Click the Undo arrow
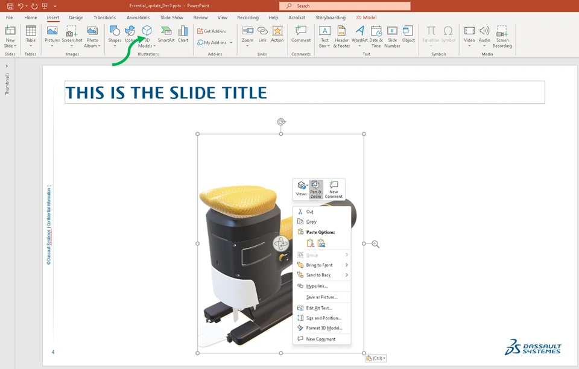Image resolution: width=579 pixels, height=369 pixels. (x=21, y=6)
